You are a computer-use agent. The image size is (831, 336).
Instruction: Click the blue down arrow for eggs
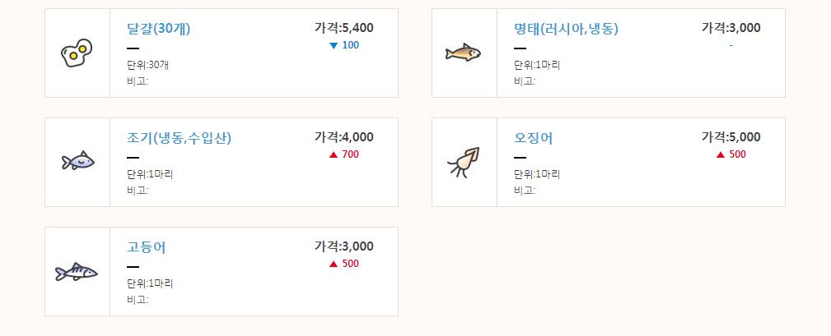(x=334, y=45)
